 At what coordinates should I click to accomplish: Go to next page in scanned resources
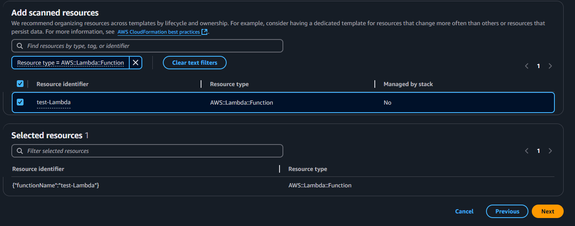click(x=550, y=66)
